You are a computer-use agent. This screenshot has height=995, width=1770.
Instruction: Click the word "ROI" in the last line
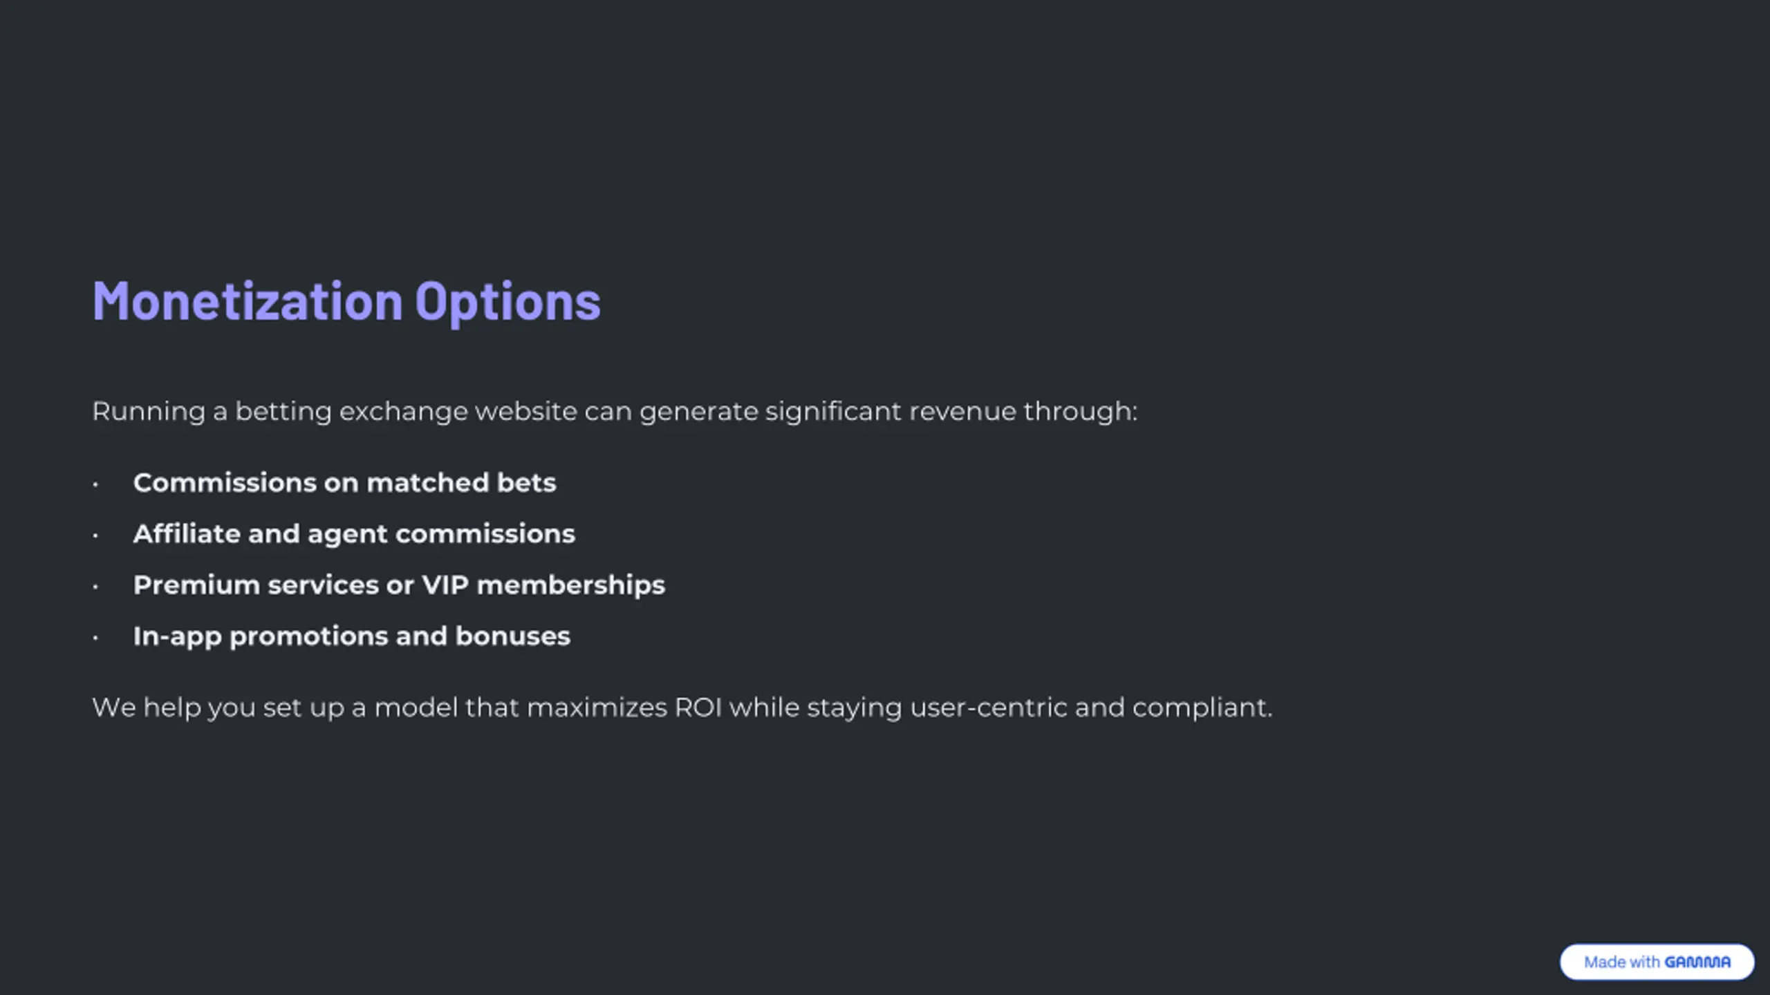pos(698,708)
